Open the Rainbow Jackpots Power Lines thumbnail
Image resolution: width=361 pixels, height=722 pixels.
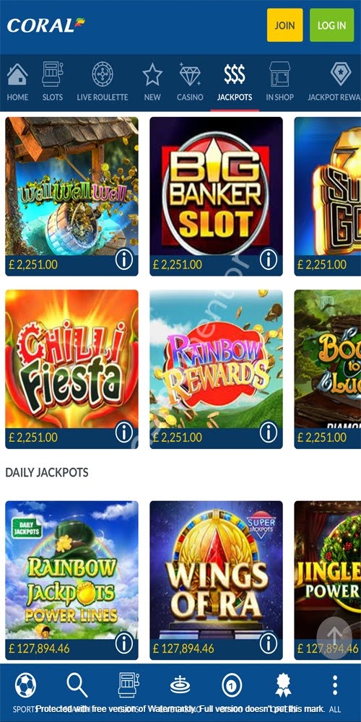[x=71, y=570]
